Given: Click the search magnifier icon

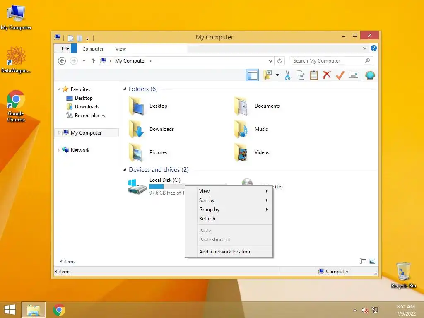Looking at the screenshot, I should click(367, 61).
